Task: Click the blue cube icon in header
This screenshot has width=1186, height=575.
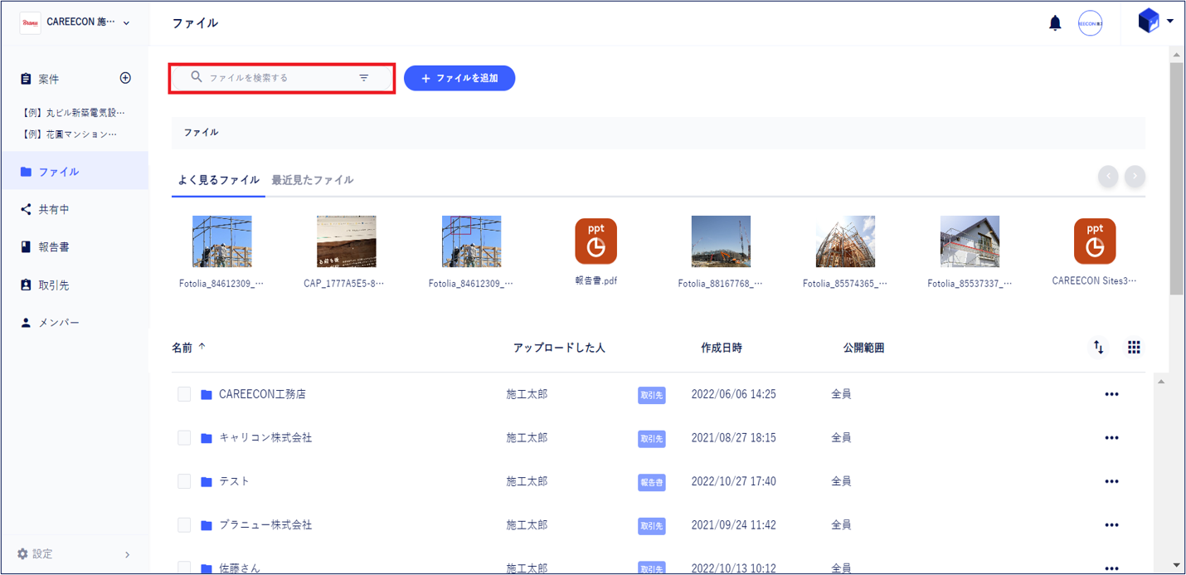Action: click(x=1149, y=22)
